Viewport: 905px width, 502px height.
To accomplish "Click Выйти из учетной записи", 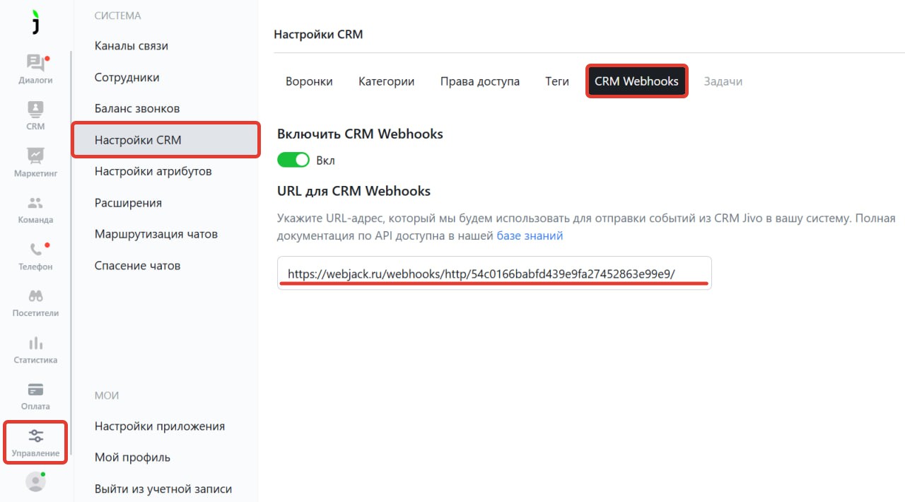I will [x=163, y=489].
